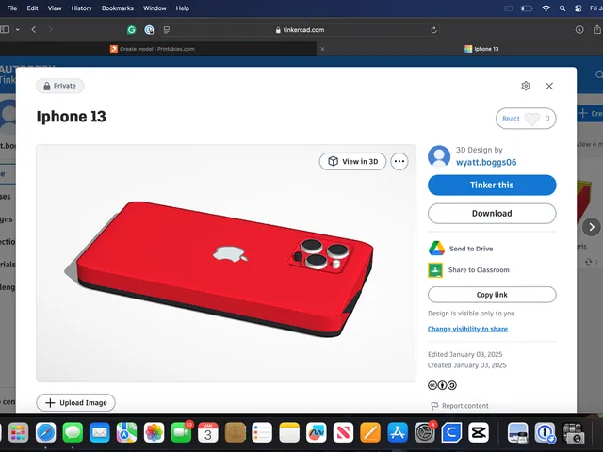Toggle the Safari sidebar icon

click(x=5, y=29)
